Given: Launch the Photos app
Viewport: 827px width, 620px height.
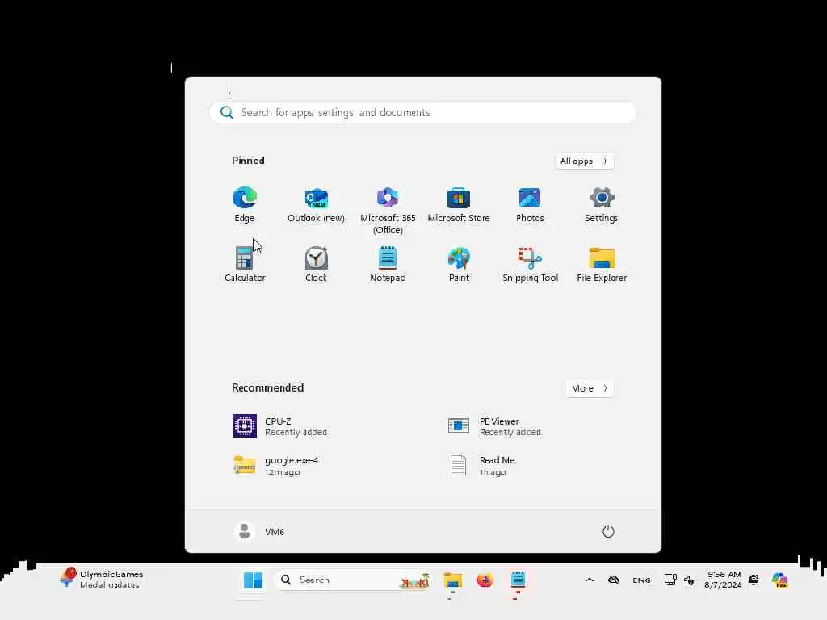Looking at the screenshot, I should pos(530,204).
